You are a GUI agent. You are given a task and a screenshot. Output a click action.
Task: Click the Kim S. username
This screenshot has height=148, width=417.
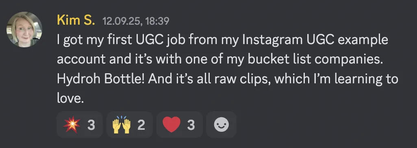(x=76, y=20)
